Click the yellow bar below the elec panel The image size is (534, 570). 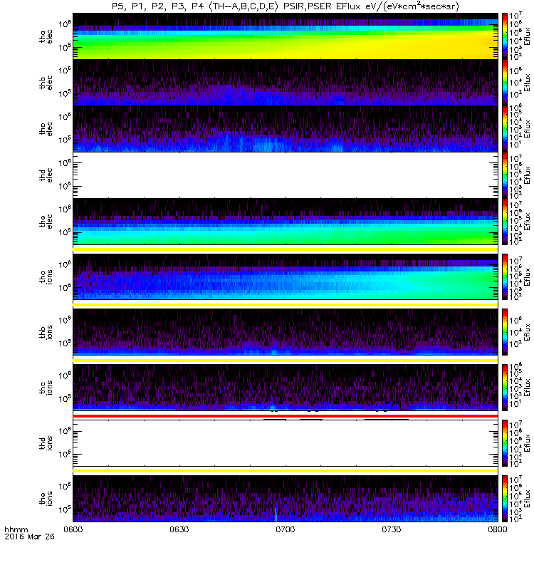286,249
